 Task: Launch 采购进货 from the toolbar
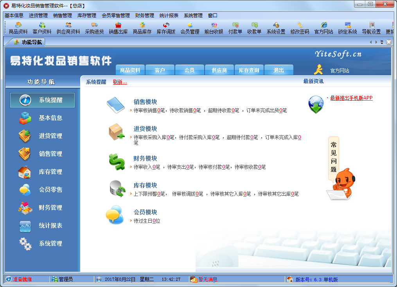coord(94,28)
